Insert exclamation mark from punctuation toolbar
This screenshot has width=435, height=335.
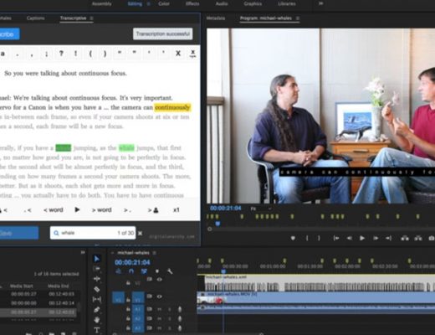pos(75,53)
